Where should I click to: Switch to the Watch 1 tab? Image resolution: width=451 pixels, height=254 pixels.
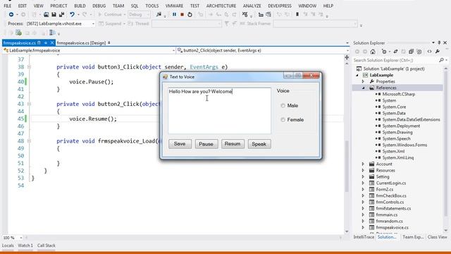(x=25, y=246)
